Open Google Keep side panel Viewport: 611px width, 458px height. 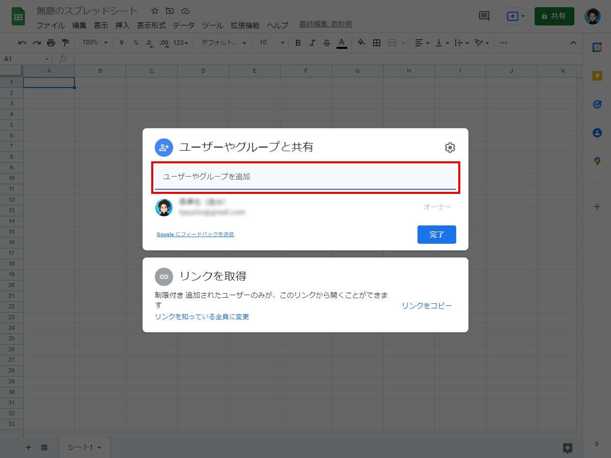[x=597, y=76]
